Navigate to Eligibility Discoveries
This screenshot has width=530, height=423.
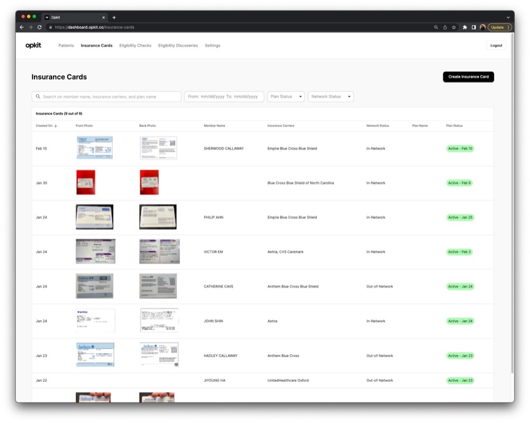coord(178,46)
